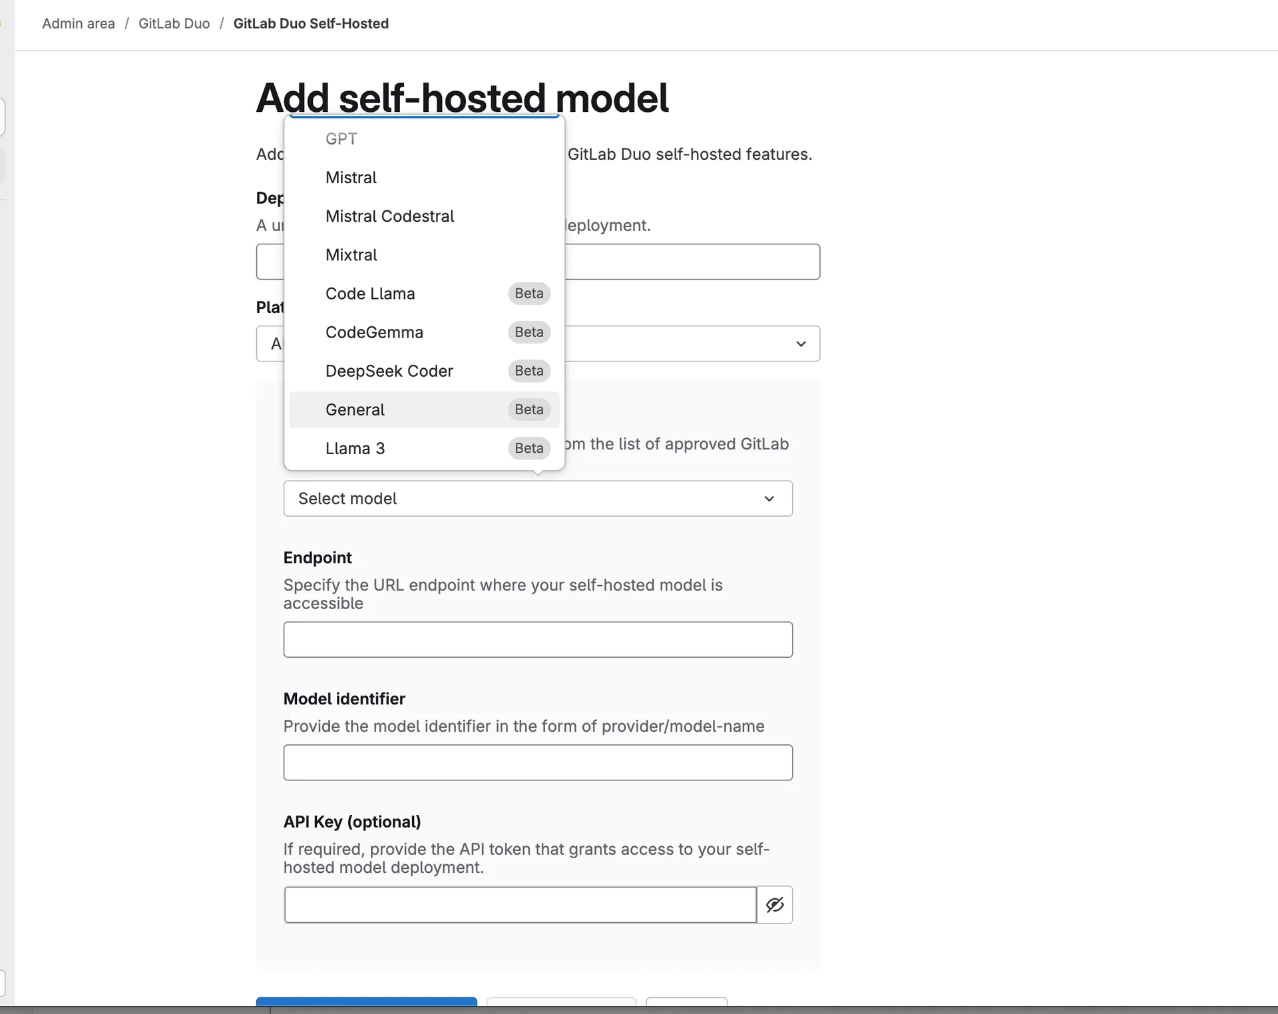Toggle API Key visibility with the eye icon
Screen dimensions: 1278x1014
[x=775, y=905]
